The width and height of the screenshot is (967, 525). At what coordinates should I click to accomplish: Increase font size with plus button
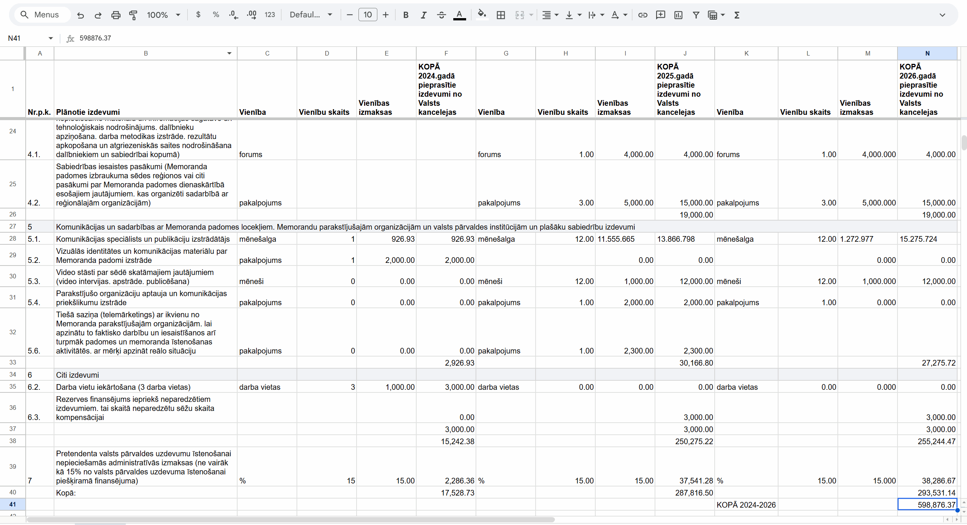[x=386, y=15]
